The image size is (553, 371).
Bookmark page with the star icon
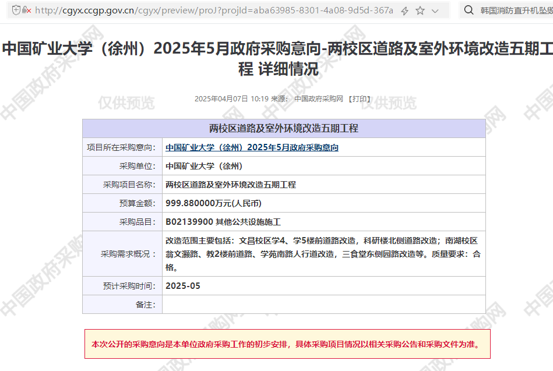(x=420, y=10)
